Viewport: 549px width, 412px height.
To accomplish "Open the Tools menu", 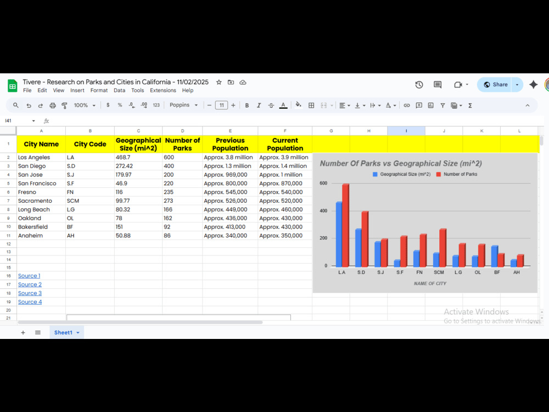I will (x=138, y=91).
